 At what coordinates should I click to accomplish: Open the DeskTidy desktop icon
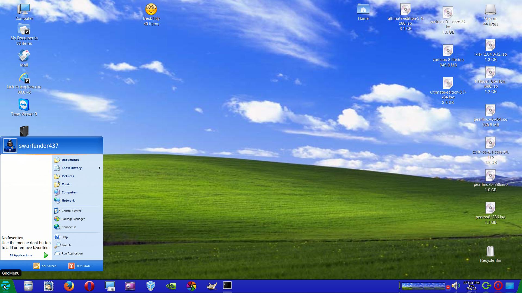151,10
